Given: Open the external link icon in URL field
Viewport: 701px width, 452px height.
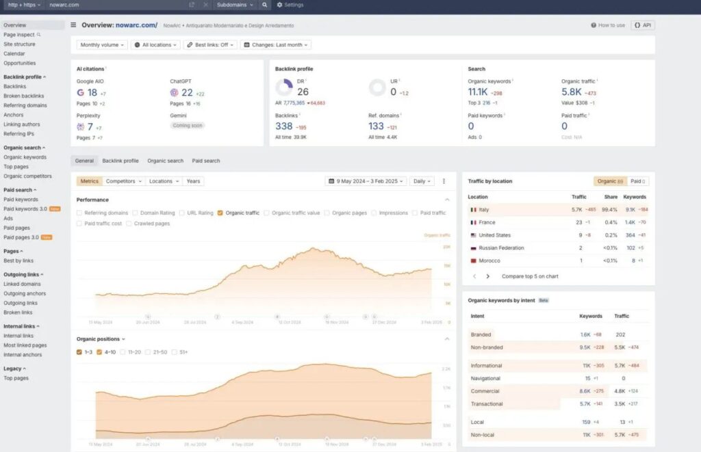Looking at the screenshot, I should click(x=192, y=5).
